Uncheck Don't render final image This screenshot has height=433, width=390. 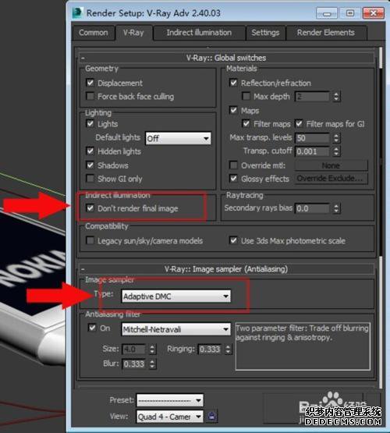[x=90, y=208]
